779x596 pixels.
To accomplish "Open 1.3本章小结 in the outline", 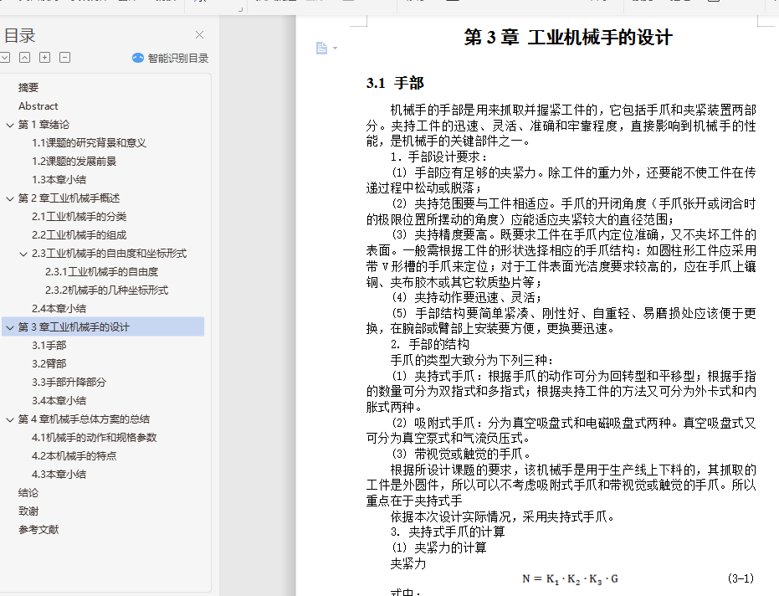I will click(x=59, y=179).
